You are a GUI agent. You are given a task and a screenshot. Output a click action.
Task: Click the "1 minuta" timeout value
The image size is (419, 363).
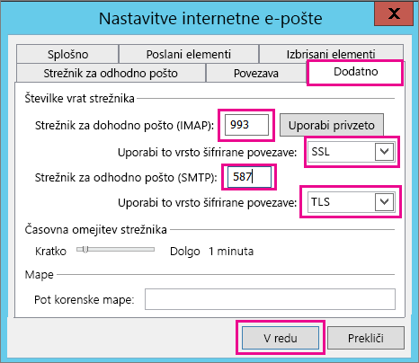(x=231, y=251)
